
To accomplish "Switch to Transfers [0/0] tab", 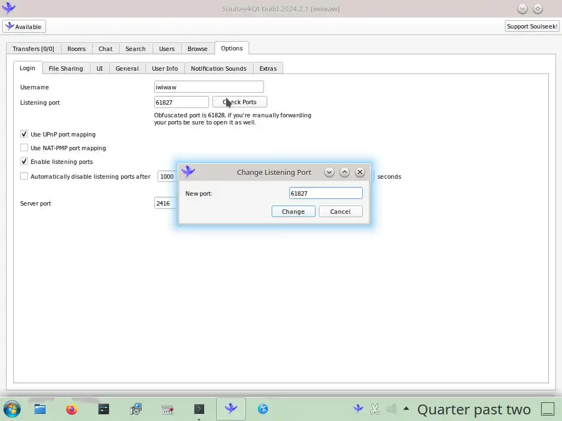I will (33, 49).
